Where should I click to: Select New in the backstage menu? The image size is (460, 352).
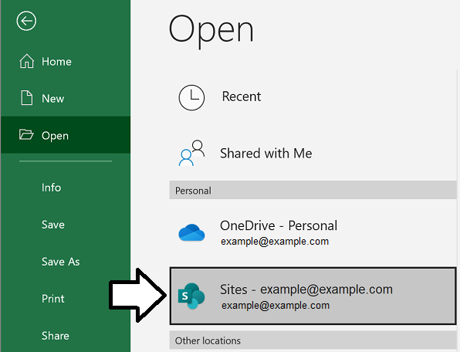[52, 99]
